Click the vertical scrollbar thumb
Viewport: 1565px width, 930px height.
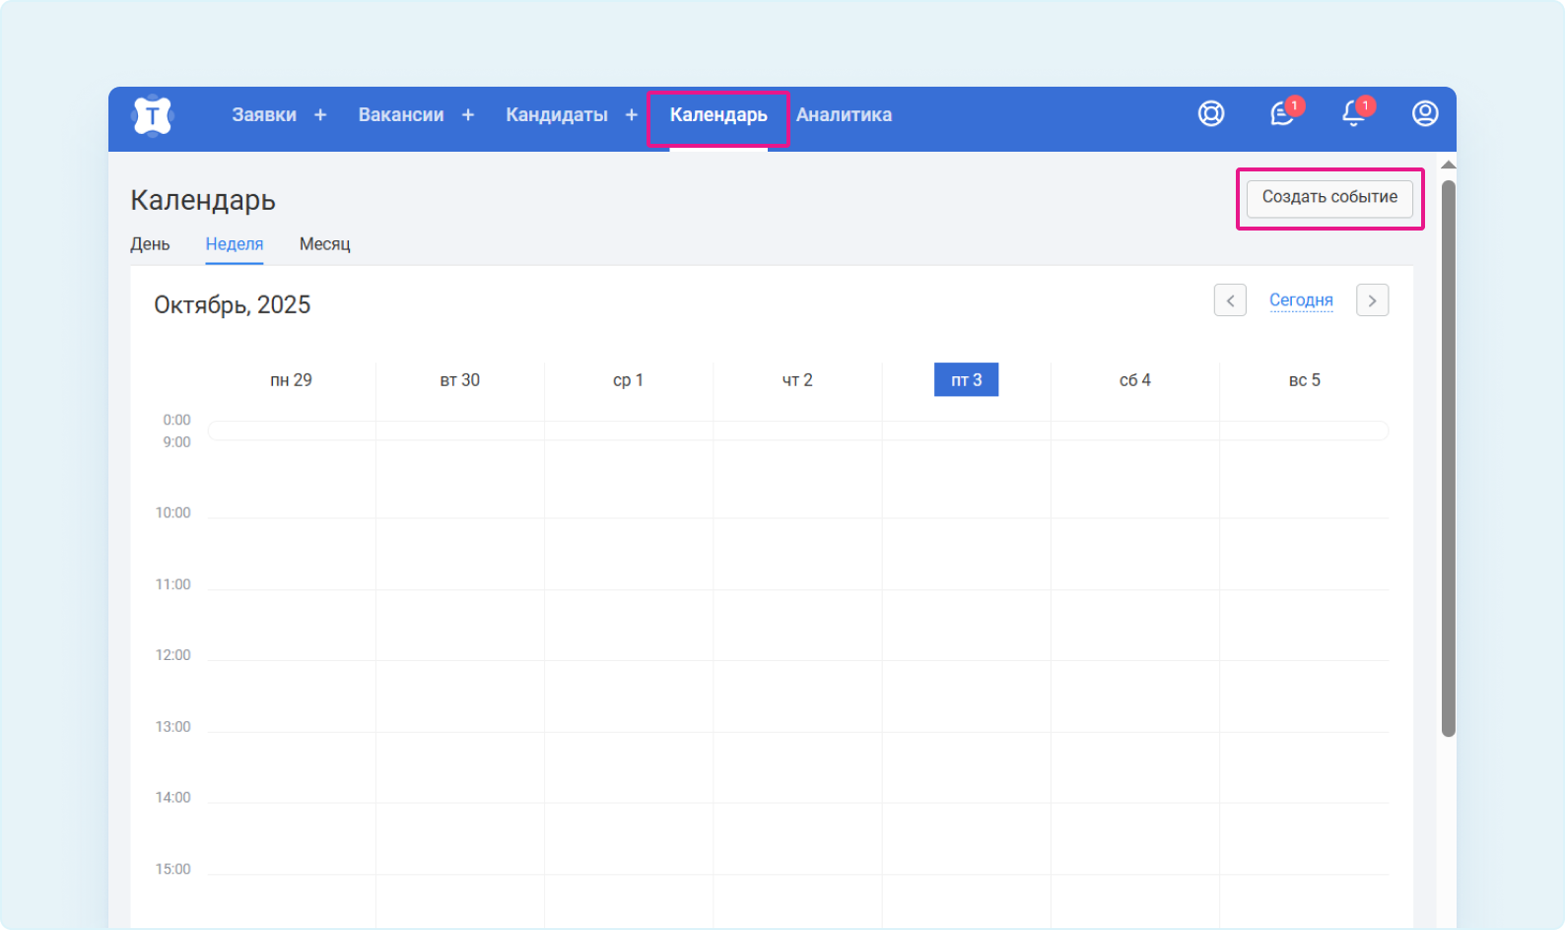1448,458
